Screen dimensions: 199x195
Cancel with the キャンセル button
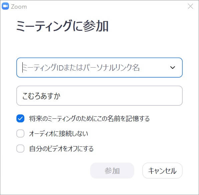162,171
